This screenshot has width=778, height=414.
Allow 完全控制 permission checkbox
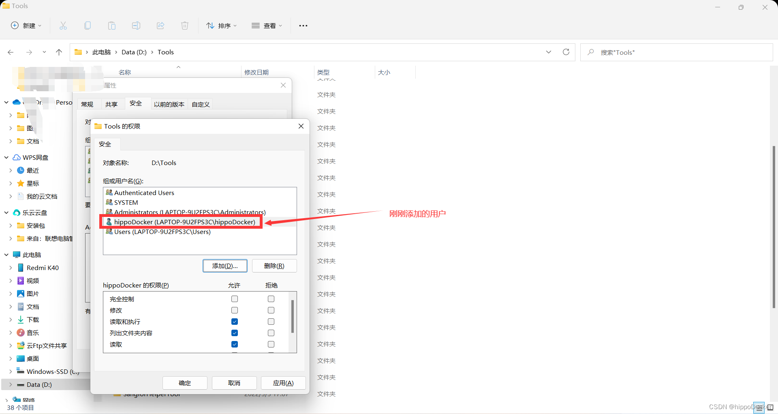[235, 299]
